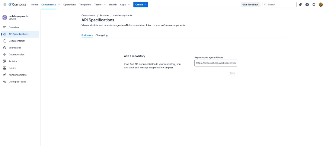Follow the Services breadcrumb link

104,15
